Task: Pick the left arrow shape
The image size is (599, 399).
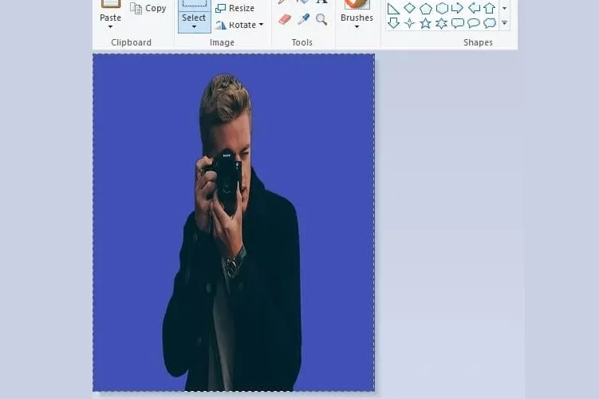Action: (474, 8)
